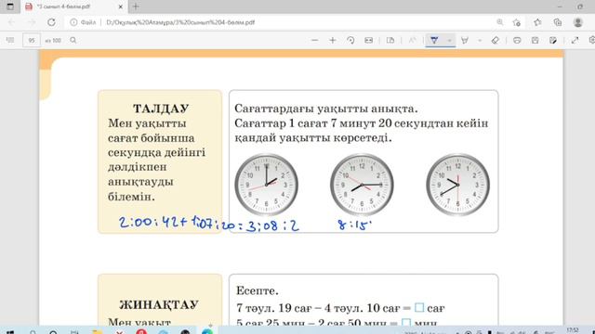Open the Favorites list icon
The image size is (595, 334).
pos(537,22)
